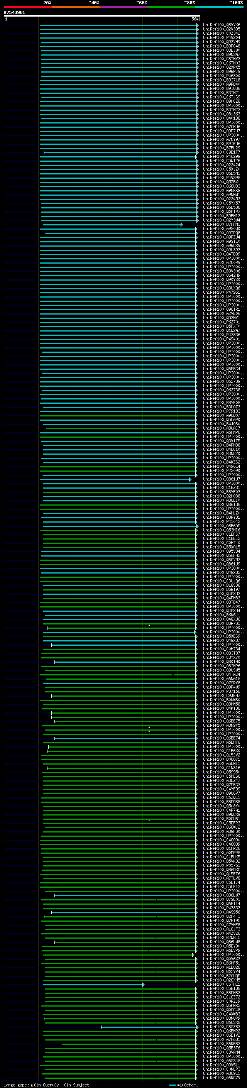The width and height of the screenshot is (247, 1088).
Task: Select the UniRef100_Q8TD47 label
Action: pos(221,602)
